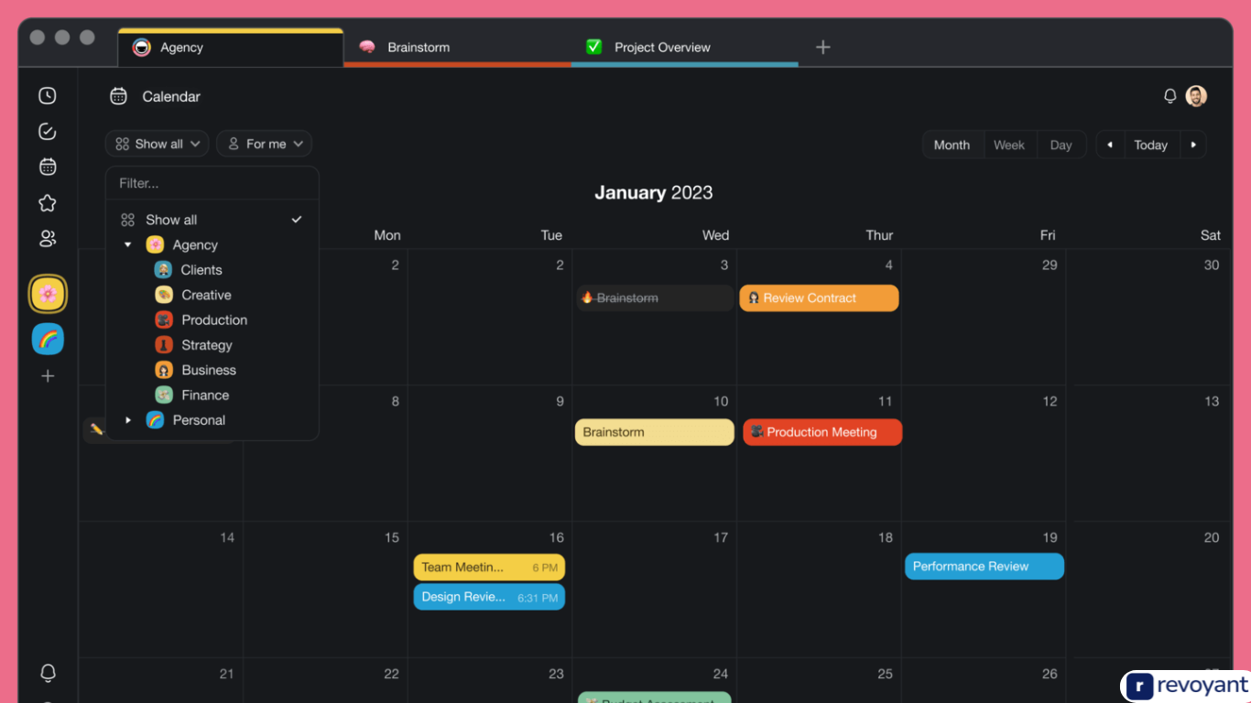The width and height of the screenshot is (1251, 703).
Task: Open the Calendar icon in sidebar
Action: coord(47,167)
